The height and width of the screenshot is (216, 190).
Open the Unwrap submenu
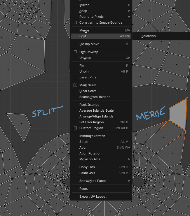tap(101, 58)
